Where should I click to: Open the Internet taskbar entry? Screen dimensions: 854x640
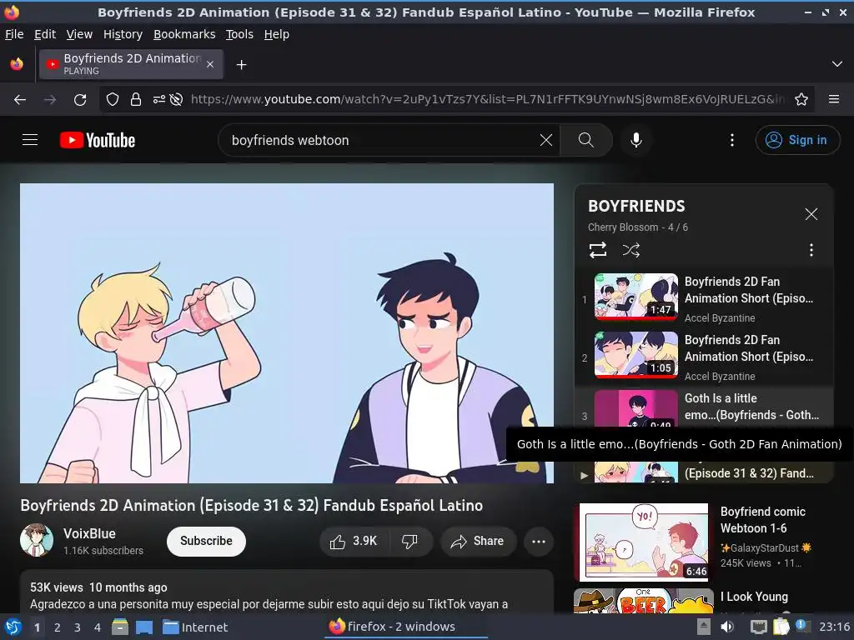click(x=195, y=627)
